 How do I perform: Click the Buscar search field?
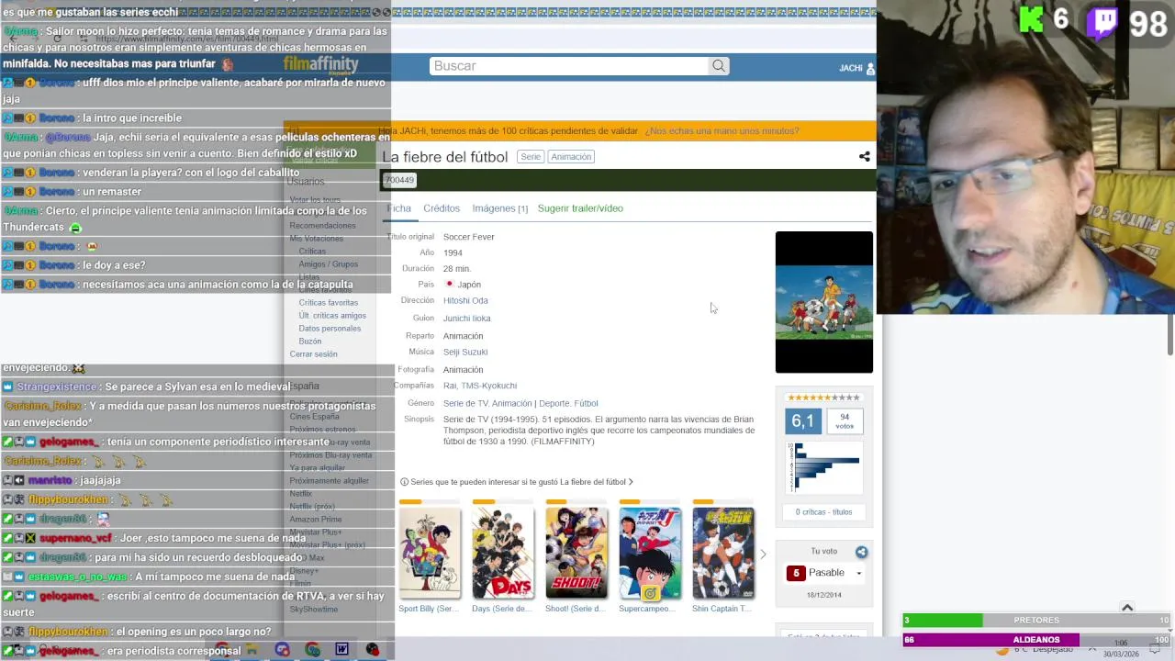[x=569, y=66]
